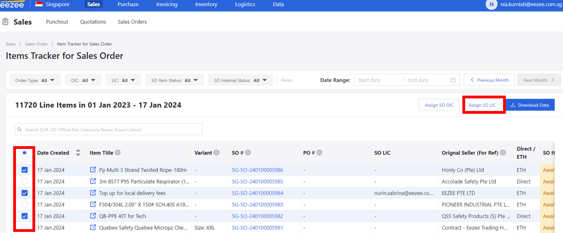Open order SG-SO-240100005983 link
563x233 pixels.
pyautogui.click(x=257, y=204)
